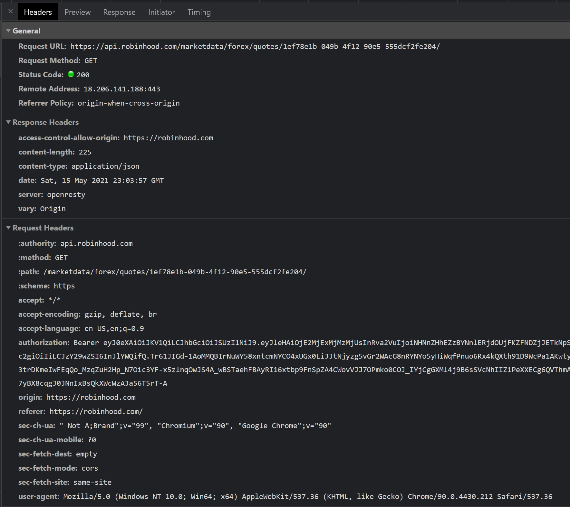
Task: Click vary Origin value
Action: (x=53, y=209)
